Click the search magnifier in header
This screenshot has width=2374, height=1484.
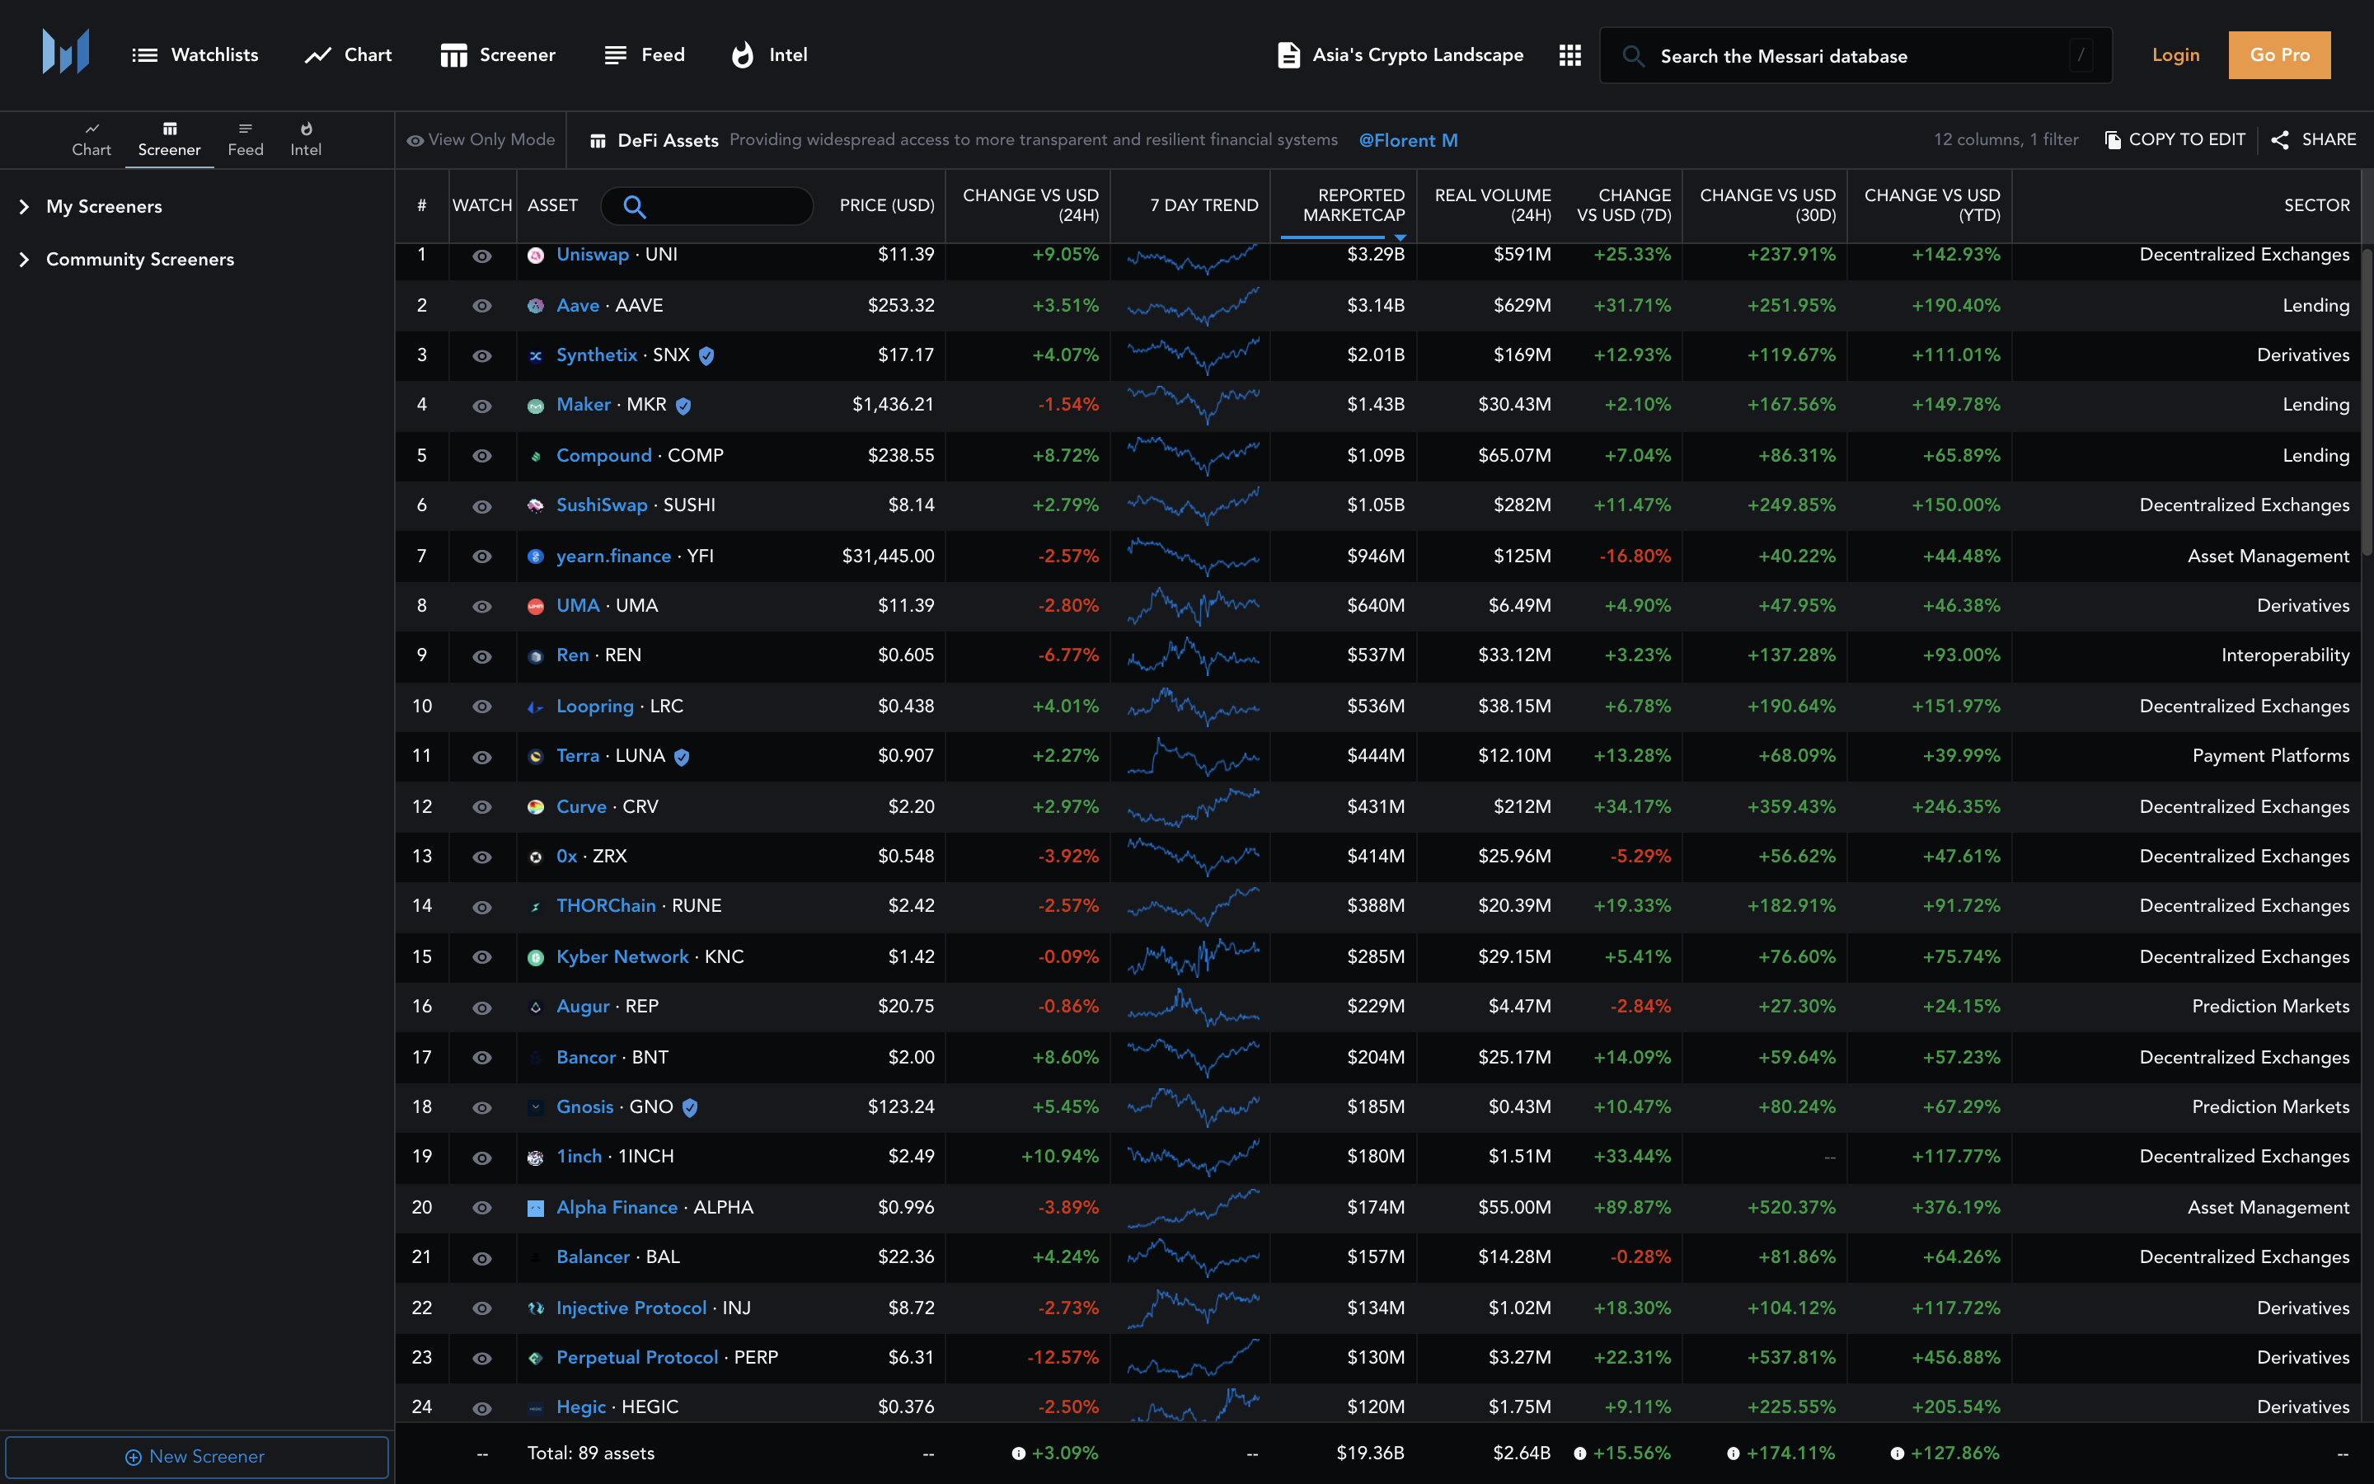1633,56
